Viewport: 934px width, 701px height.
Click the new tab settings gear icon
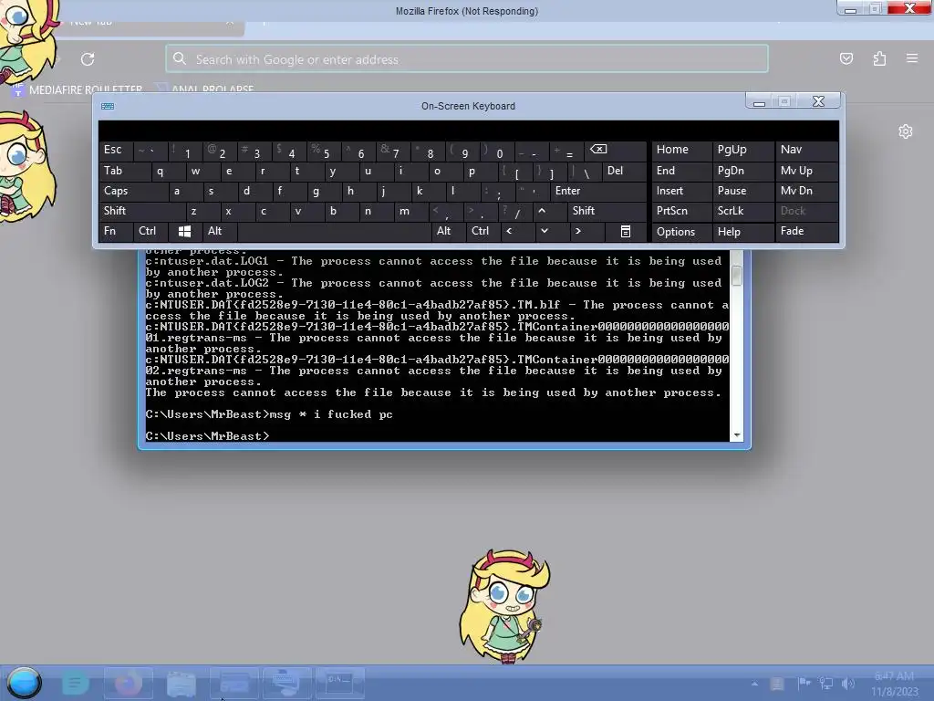[906, 131]
